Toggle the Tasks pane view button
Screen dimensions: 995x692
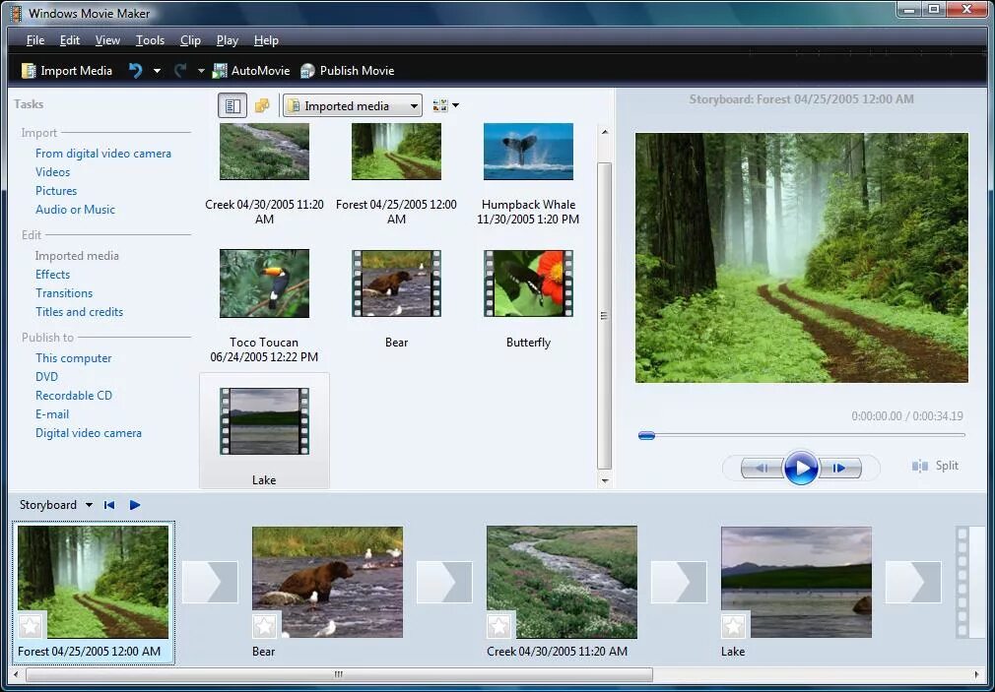click(x=232, y=106)
